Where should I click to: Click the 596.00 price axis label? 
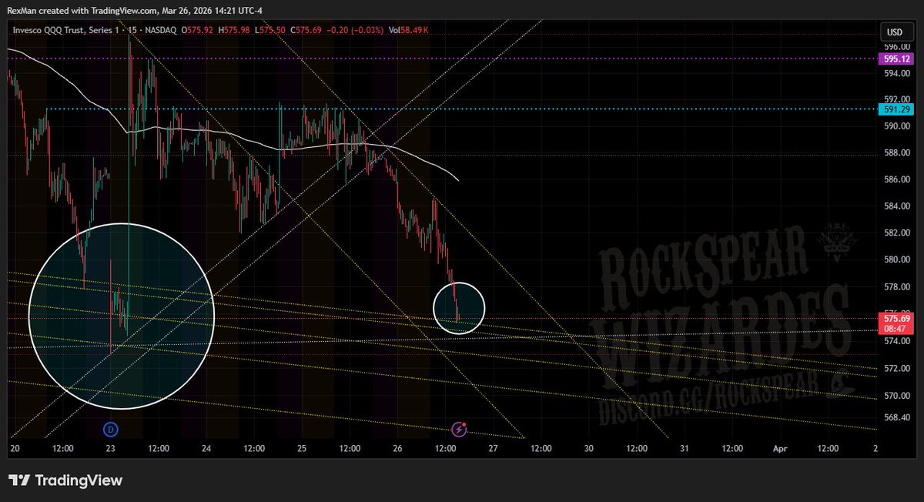click(896, 46)
